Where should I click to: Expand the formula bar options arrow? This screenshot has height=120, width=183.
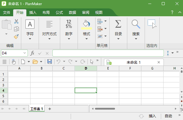(x=173, y=53)
